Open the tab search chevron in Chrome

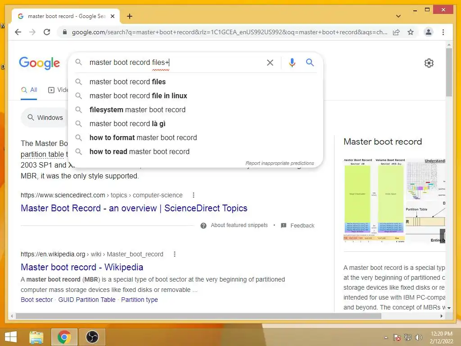(398, 16)
